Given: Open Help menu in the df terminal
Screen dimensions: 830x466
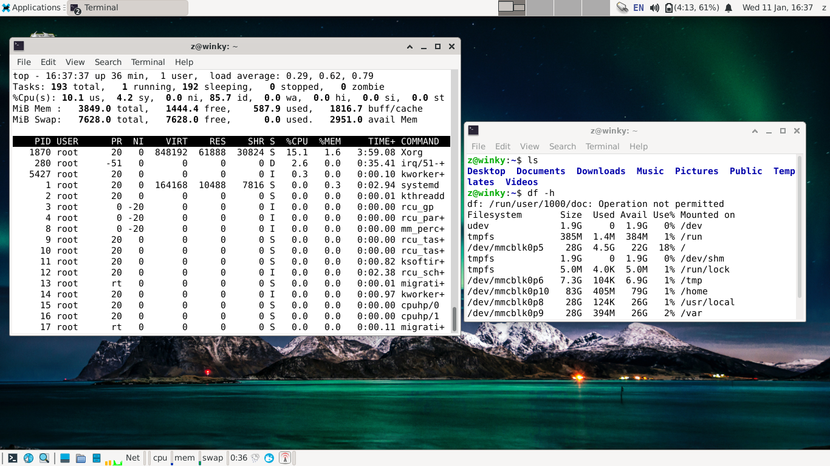Looking at the screenshot, I should [x=639, y=146].
